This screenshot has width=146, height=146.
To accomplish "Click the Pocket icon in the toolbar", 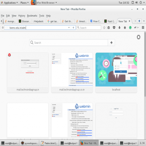I will tap(114, 27).
